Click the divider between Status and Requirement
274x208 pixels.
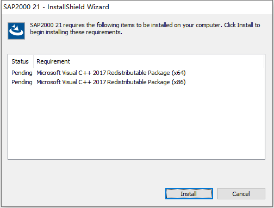(33, 61)
